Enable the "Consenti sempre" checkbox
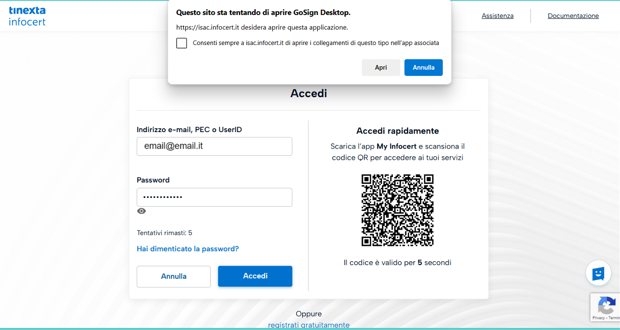620x330 pixels. pyautogui.click(x=182, y=43)
